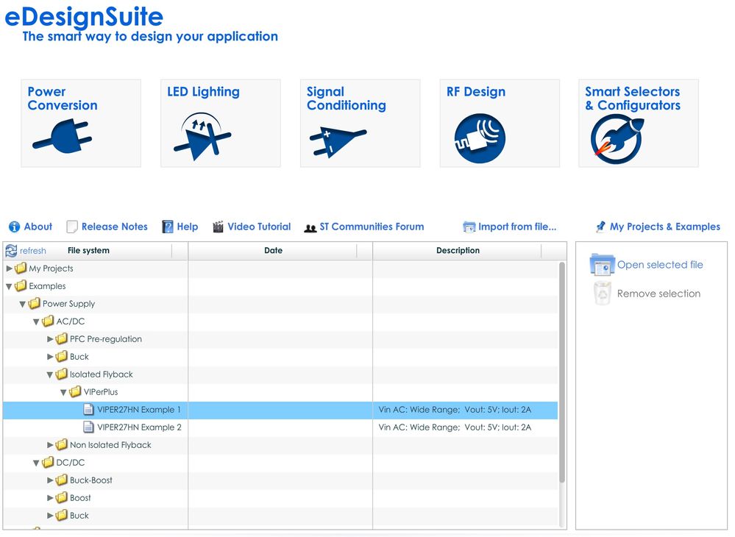The height and width of the screenshot is (537, 735).
Task: Open the Help link
Action: [188, 227]
